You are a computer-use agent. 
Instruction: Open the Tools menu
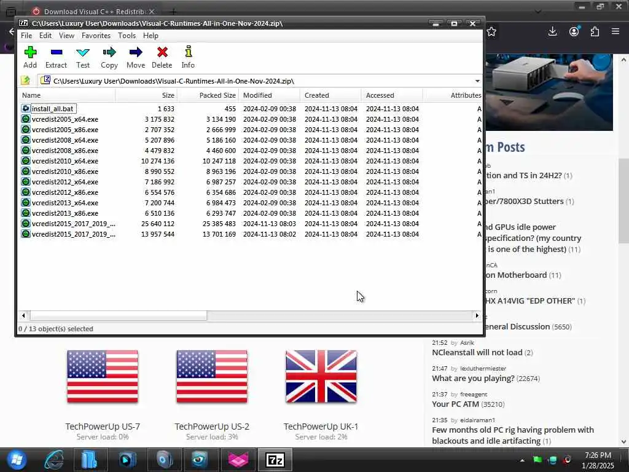(x=127, y=35)
